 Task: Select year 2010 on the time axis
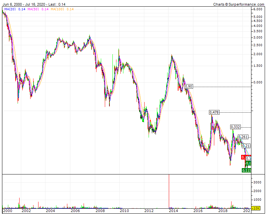coord(124,211)
